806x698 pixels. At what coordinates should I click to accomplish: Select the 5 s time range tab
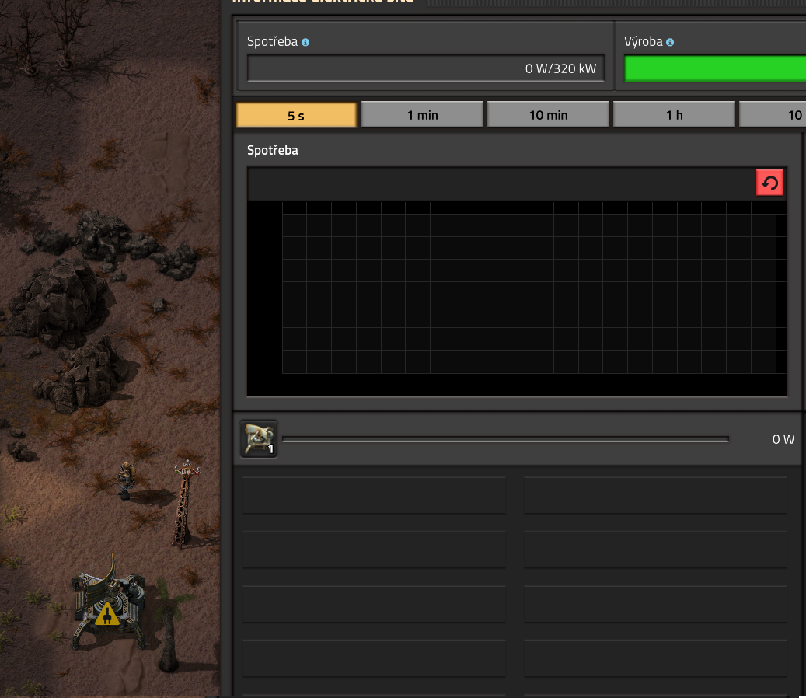click(296, 115)
